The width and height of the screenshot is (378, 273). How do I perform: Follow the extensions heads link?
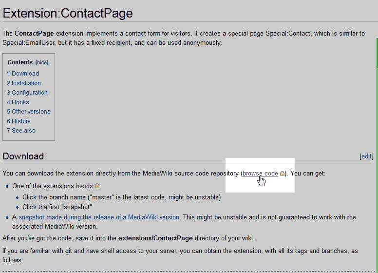pyautogui.click(x=84, y=186)
